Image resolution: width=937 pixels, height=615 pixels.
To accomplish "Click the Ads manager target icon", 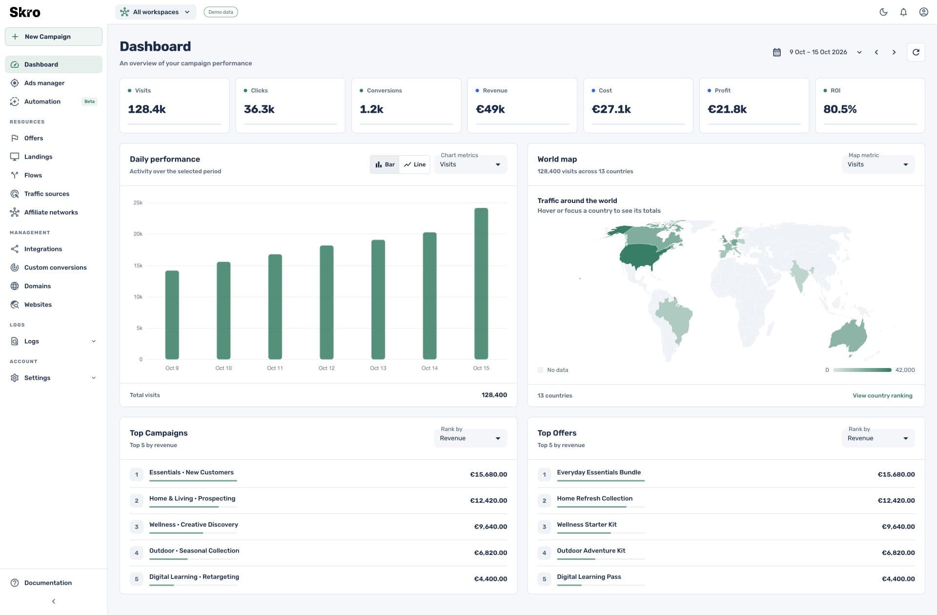I will click(x=15, y=83).
